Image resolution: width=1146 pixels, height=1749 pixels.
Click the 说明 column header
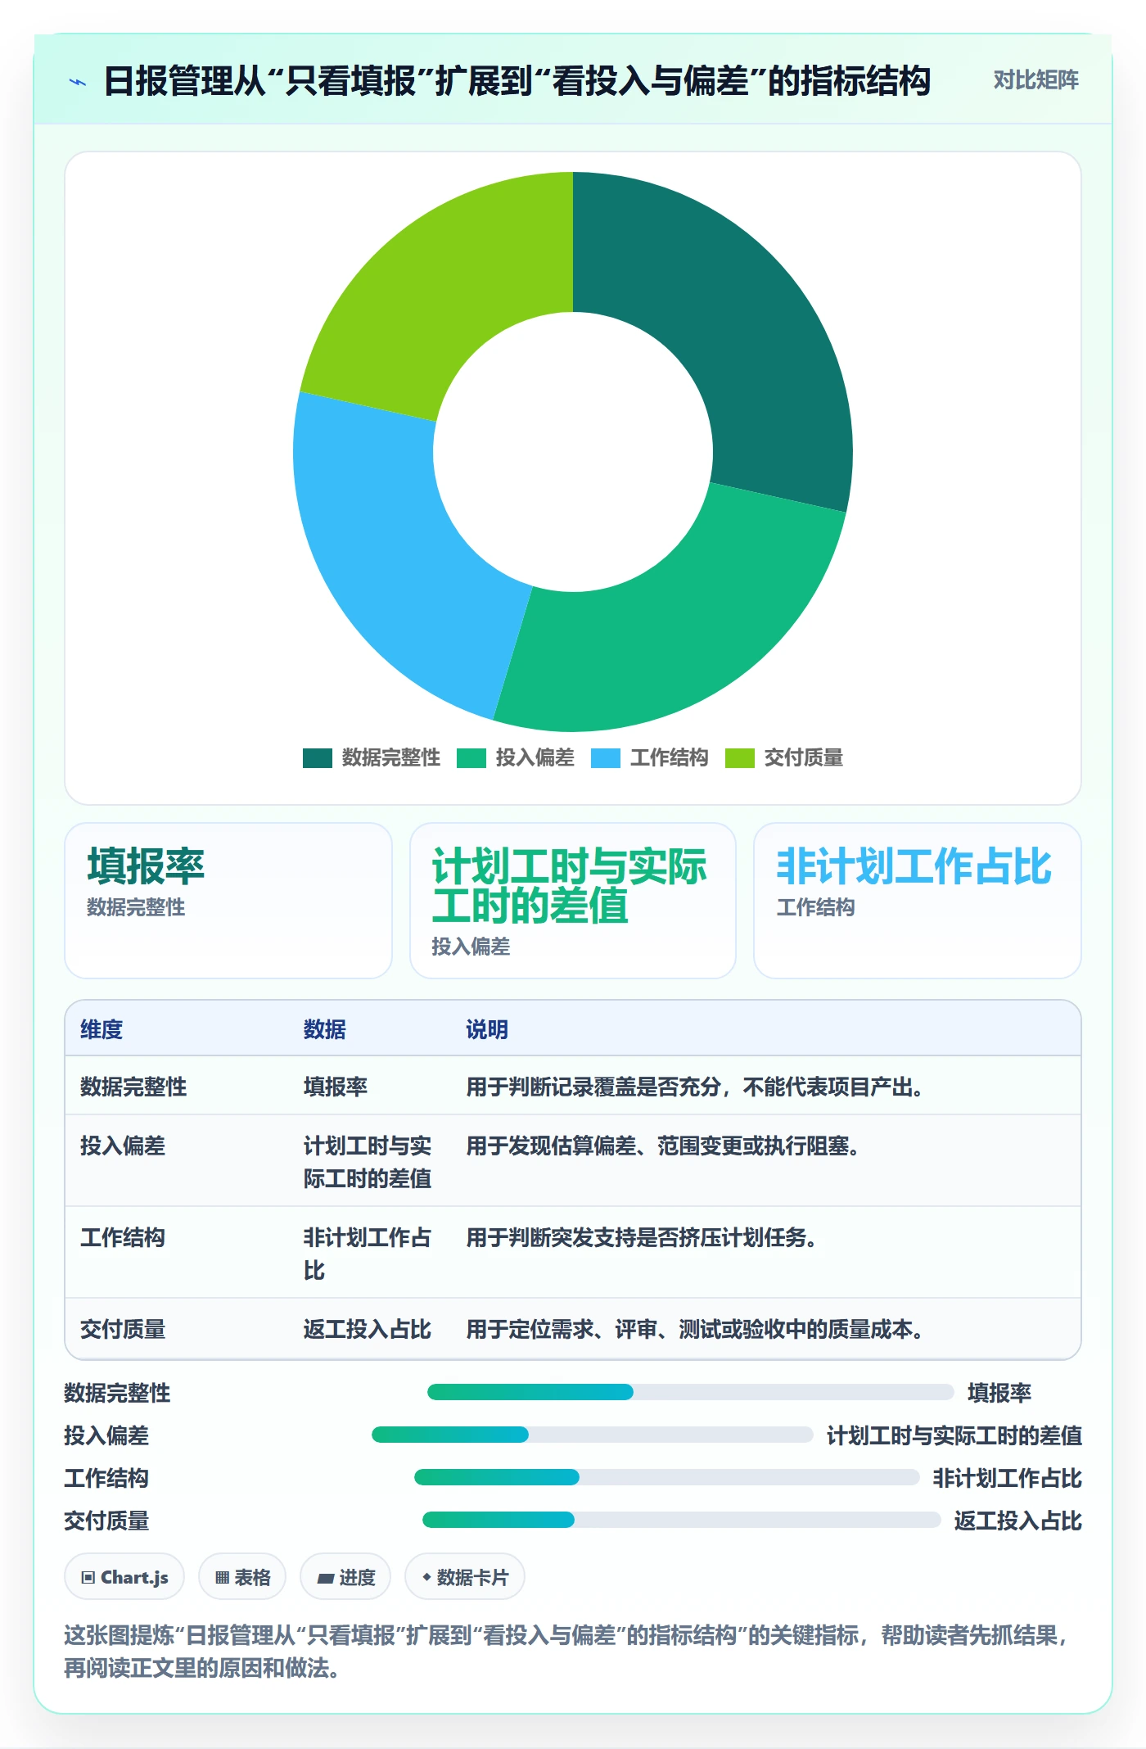click(x=487, y=1029)
